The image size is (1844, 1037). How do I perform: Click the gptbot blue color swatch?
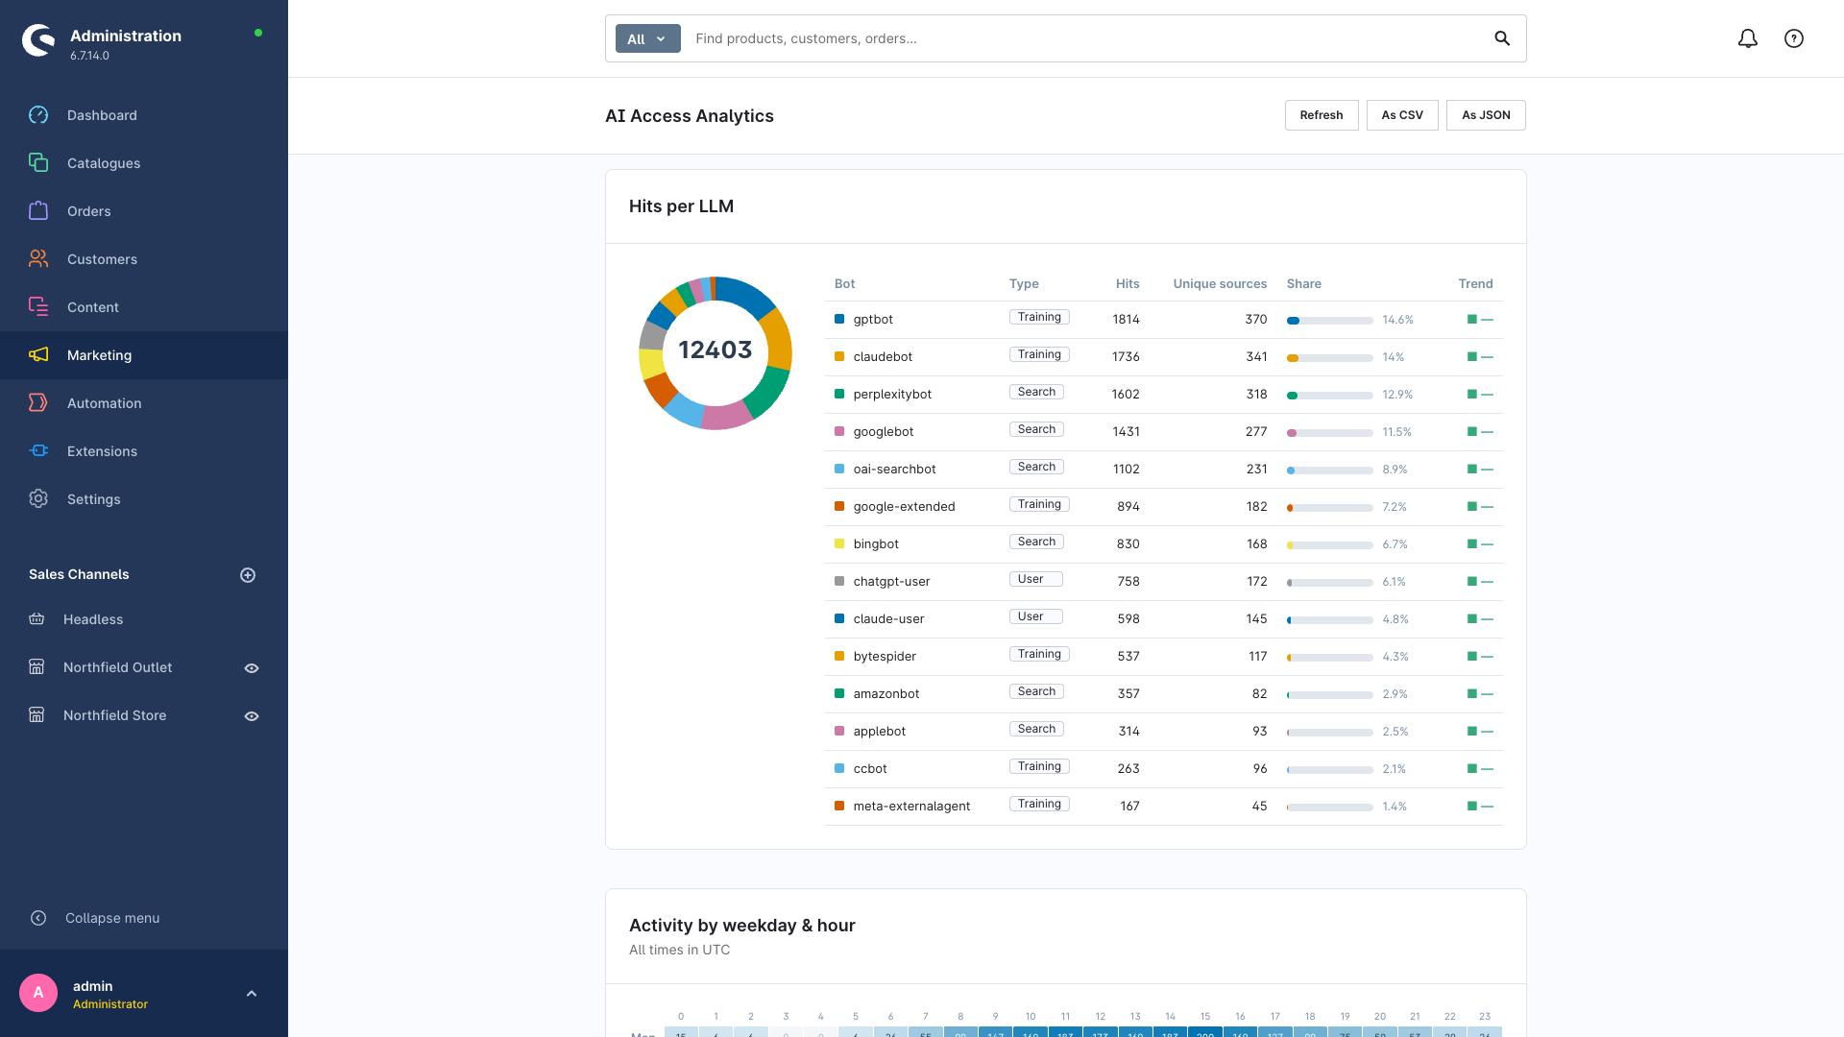point(839,320)
